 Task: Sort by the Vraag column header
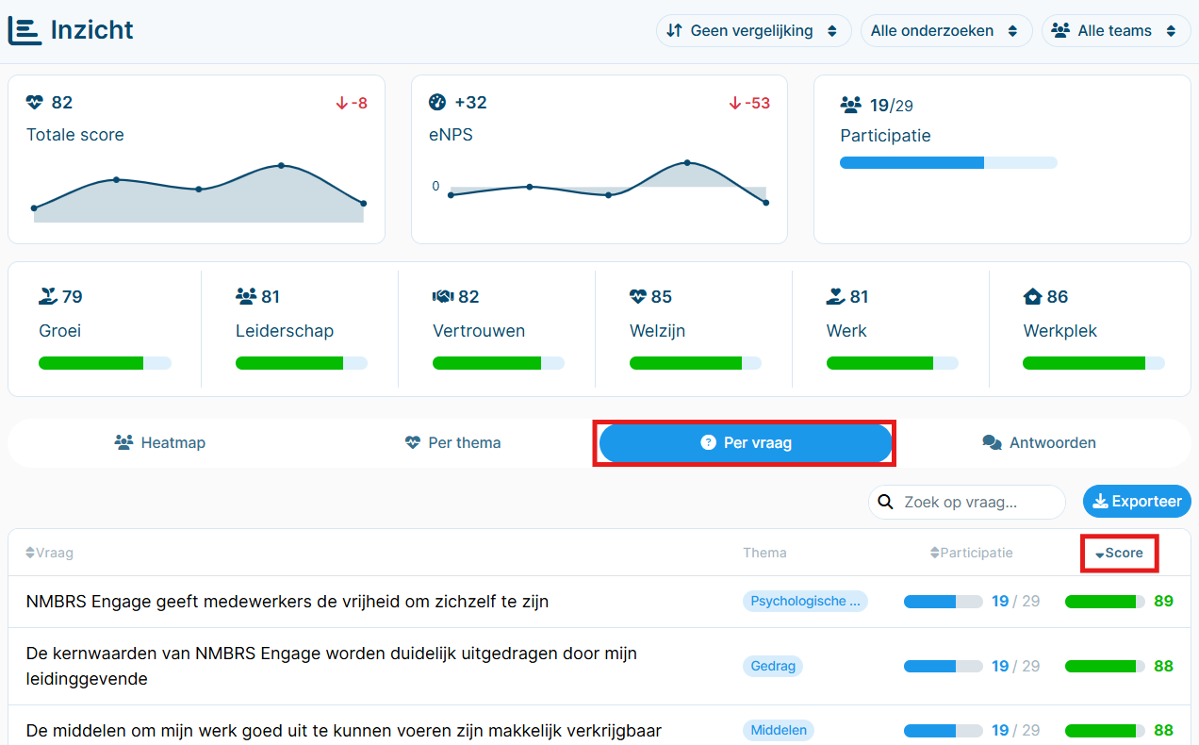coord(49,553)
